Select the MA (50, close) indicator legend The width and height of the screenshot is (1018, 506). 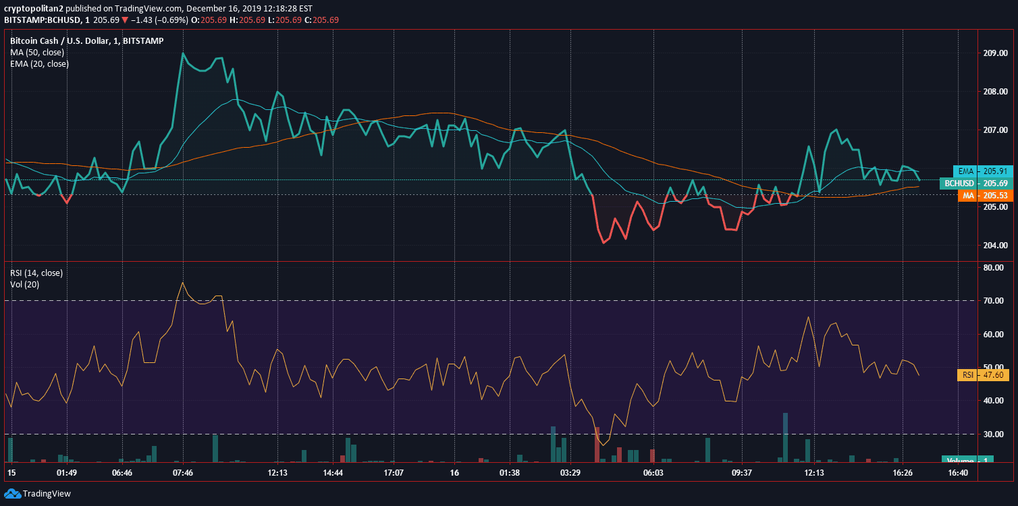click(x=37, y=52)
